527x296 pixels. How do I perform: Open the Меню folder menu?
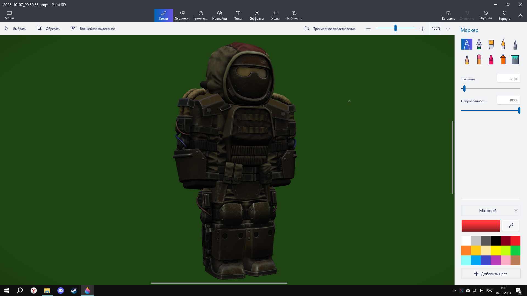pos(9,15)
